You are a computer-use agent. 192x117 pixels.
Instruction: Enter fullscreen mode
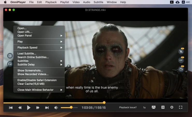181,107
